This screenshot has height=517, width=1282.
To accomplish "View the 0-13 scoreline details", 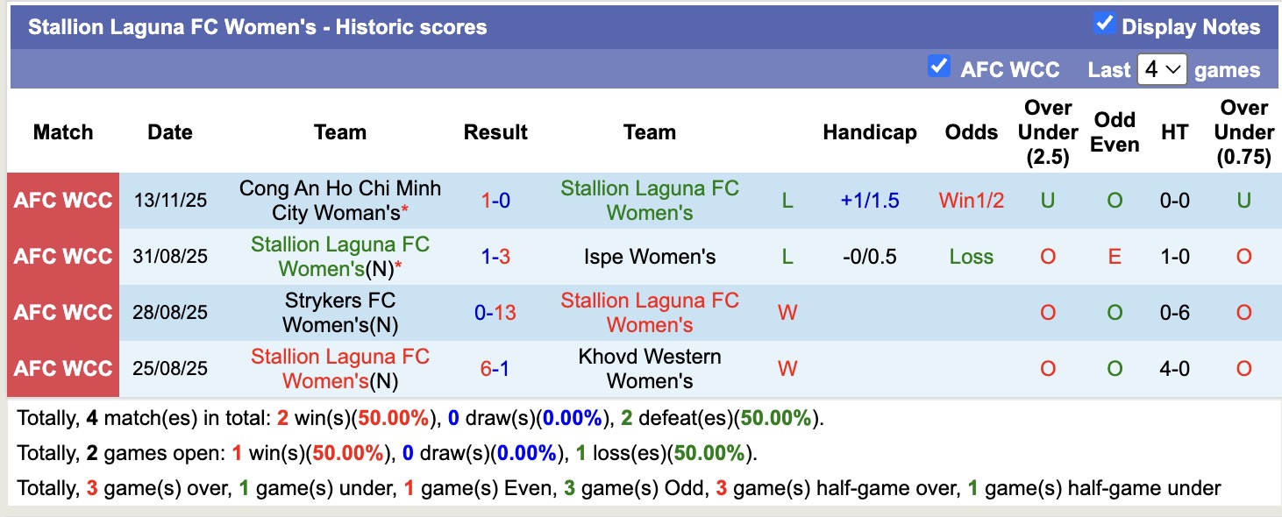I will pos(495,313).
